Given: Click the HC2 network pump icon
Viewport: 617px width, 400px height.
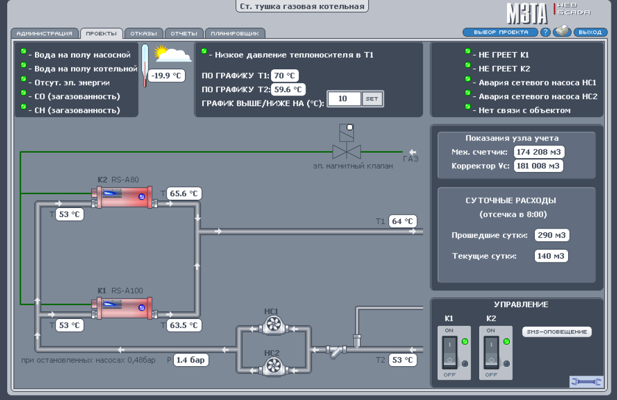Looking at the screenshot, I should [273, 367].
